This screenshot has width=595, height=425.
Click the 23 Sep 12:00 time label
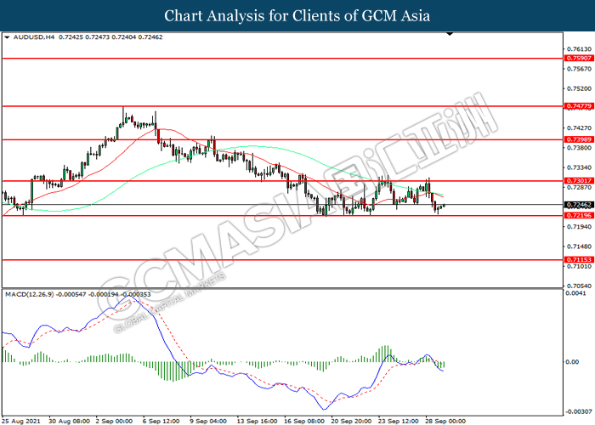click(399, 421)
